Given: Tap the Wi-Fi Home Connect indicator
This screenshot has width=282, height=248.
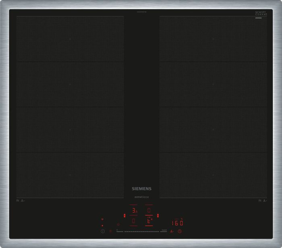Looking at the screenshot, I should (102, 219).
